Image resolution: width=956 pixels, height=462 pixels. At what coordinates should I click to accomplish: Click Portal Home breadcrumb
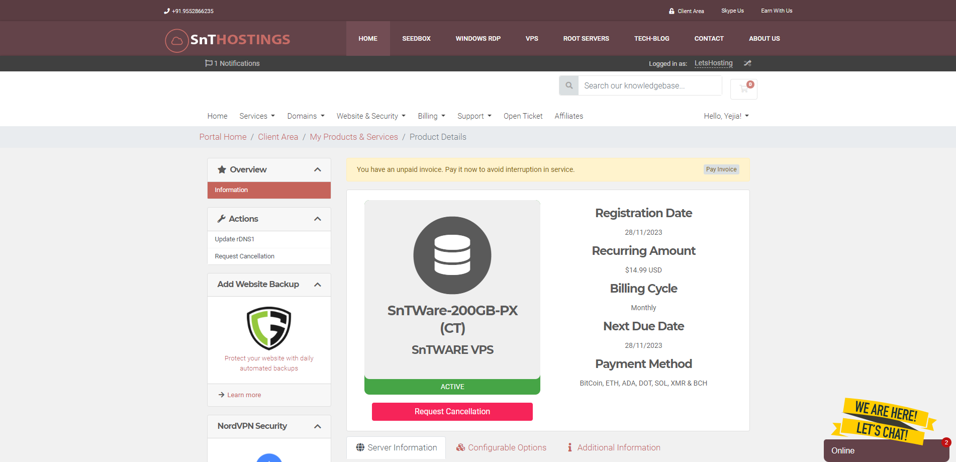coord(223,137)
